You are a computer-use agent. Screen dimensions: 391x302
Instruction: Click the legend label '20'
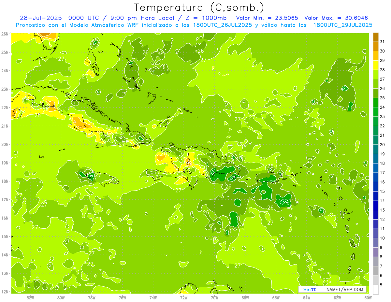click(382, 145)
